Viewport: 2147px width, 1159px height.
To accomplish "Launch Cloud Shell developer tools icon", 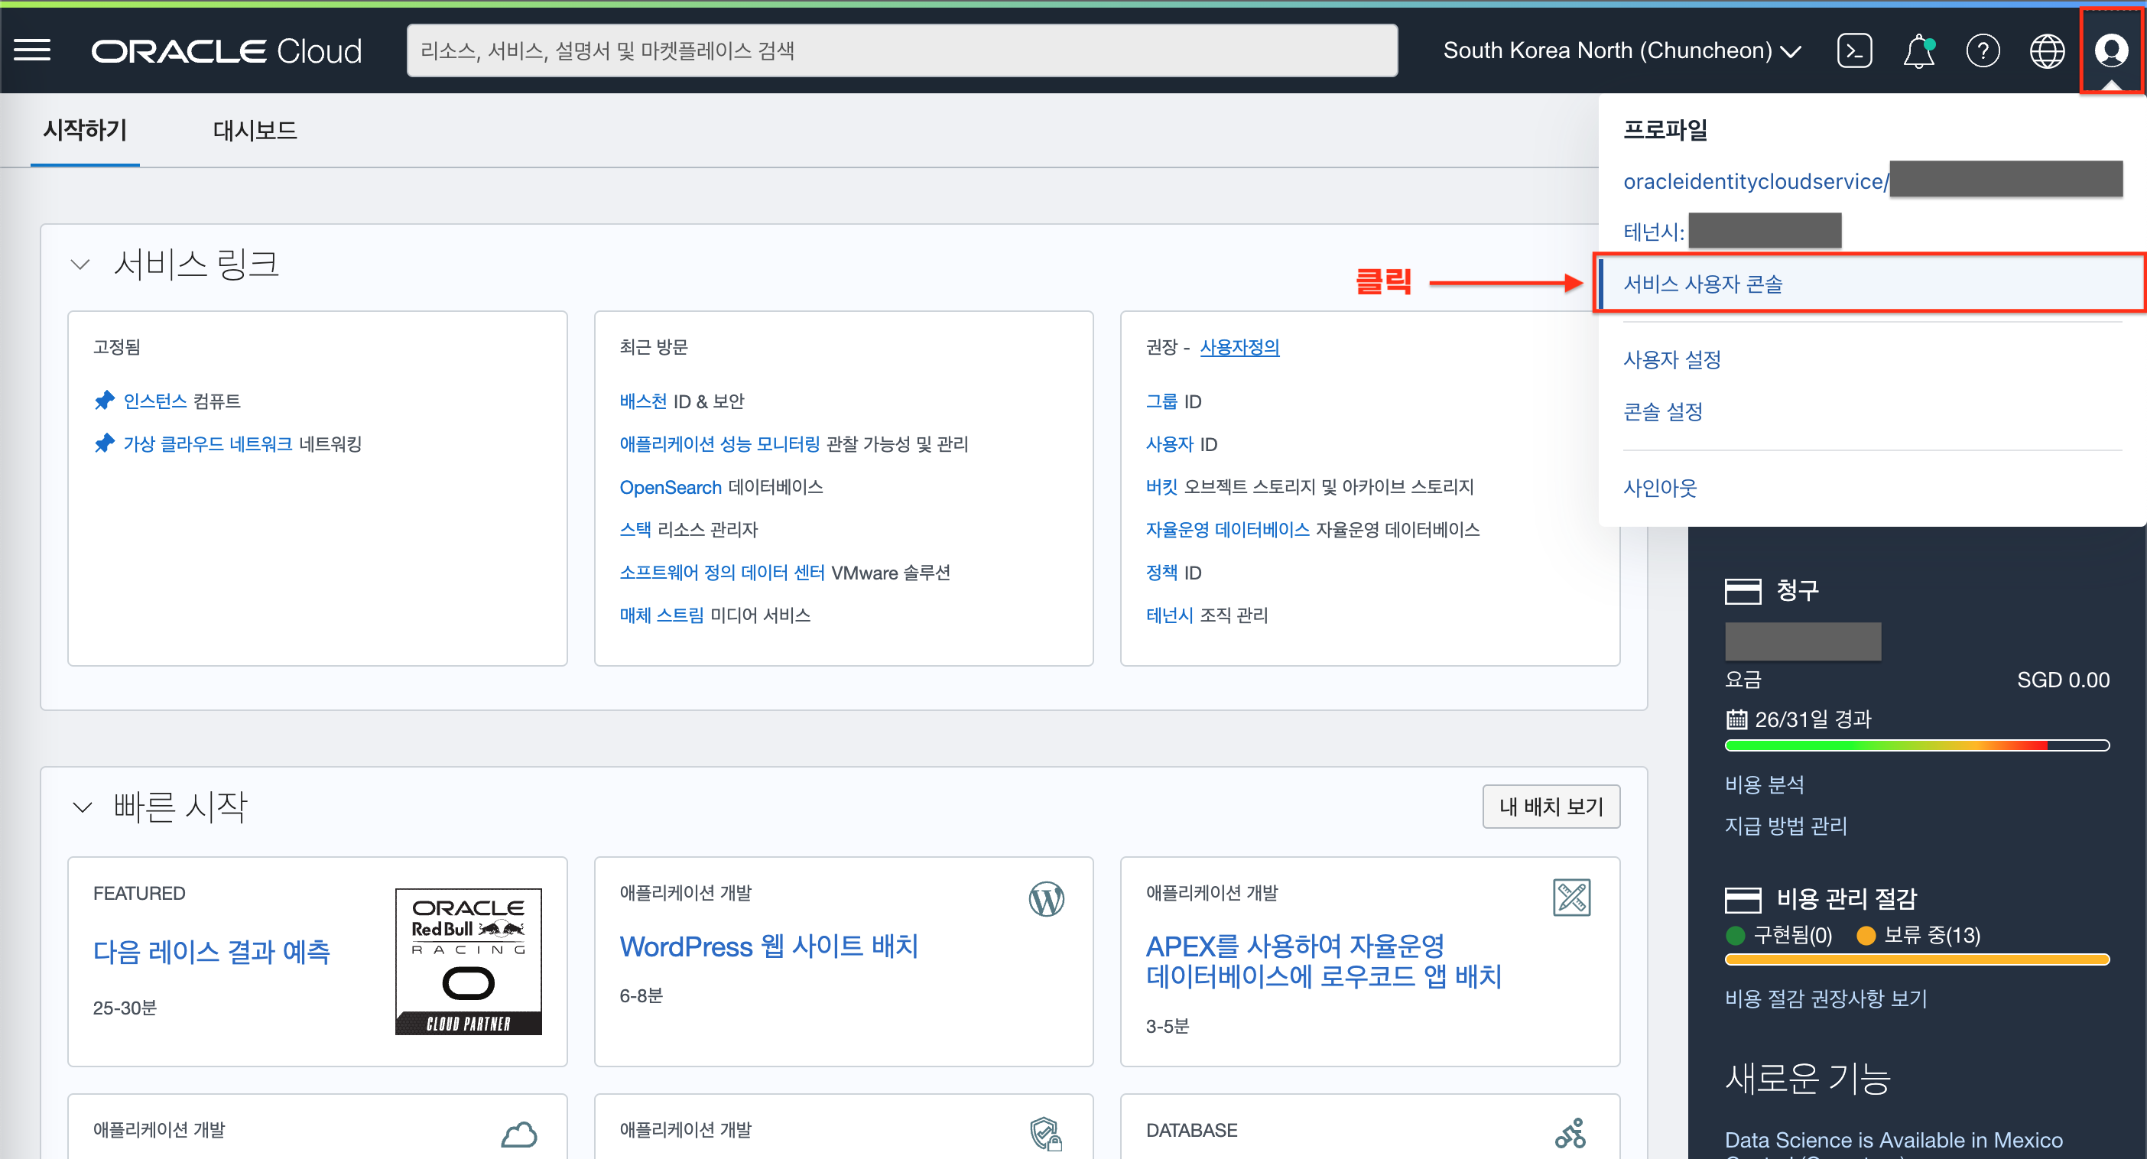I will coord(1854,50).
